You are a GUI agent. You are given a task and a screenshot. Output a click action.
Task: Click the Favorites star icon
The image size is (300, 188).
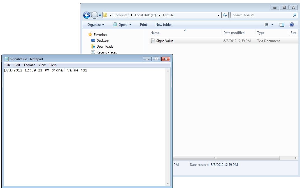coord(90,34)
